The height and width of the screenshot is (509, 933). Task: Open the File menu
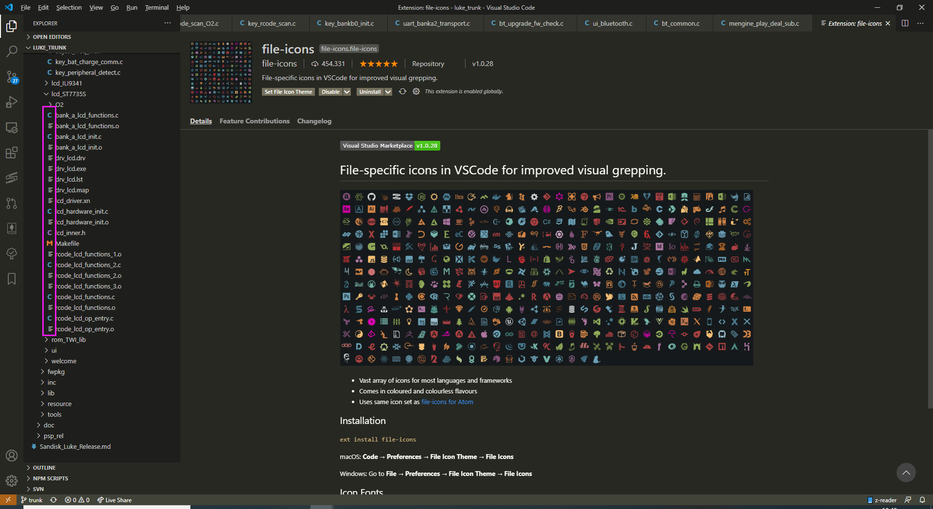(26, 7)
